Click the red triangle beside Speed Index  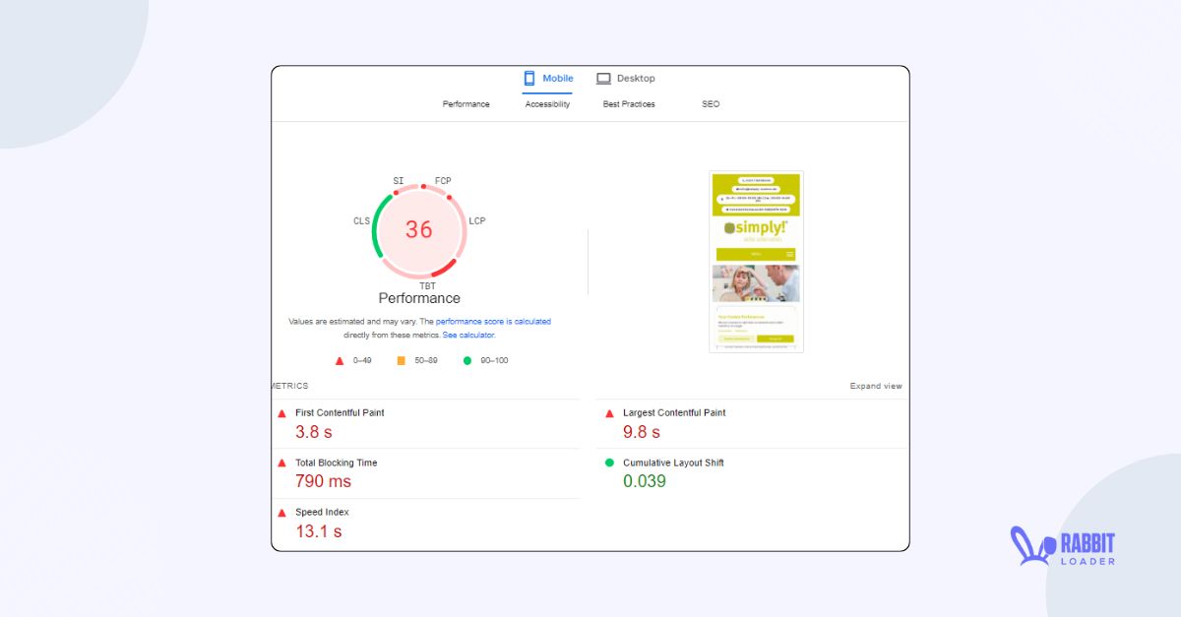[x=281, y=512]
